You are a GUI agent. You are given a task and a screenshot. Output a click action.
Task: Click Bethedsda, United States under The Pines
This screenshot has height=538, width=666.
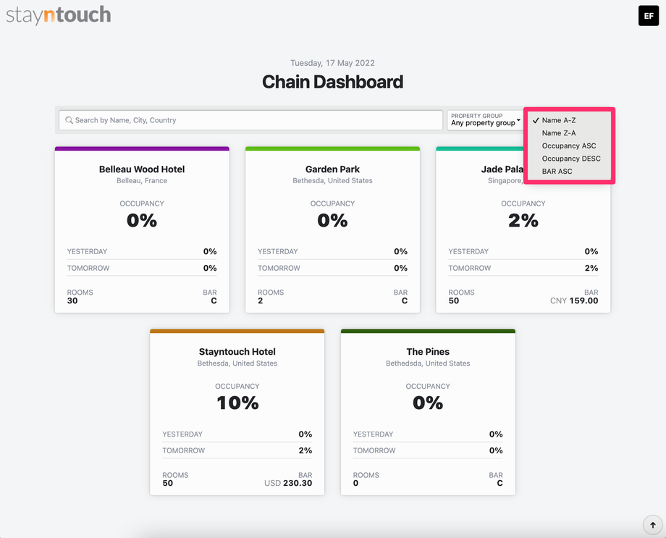428,363
